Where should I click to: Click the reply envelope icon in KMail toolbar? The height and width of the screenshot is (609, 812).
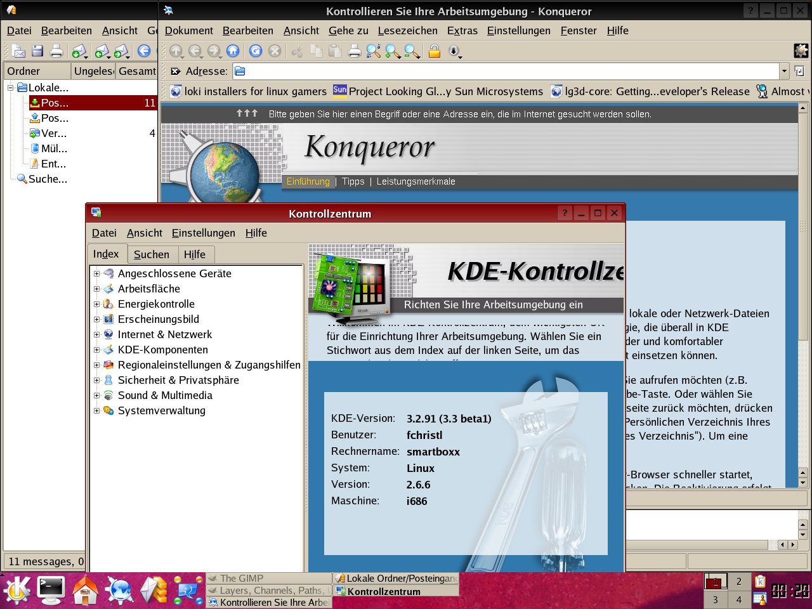coord(101,51)
